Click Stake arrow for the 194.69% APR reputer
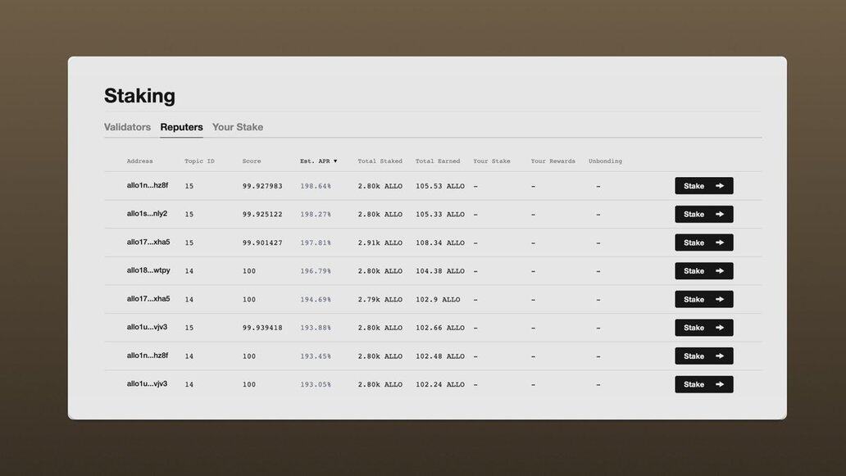 click(720, 299)
